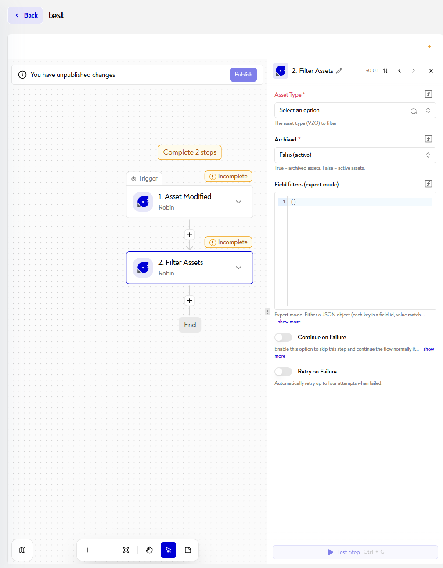Click the zoom out minus icon
Viewport: 443px width, 568px height.
pyautogui.click(x=107, y=550)
